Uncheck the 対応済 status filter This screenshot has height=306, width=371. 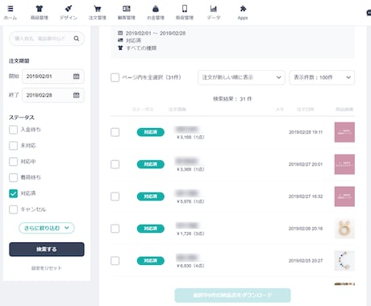click(13, 193)
